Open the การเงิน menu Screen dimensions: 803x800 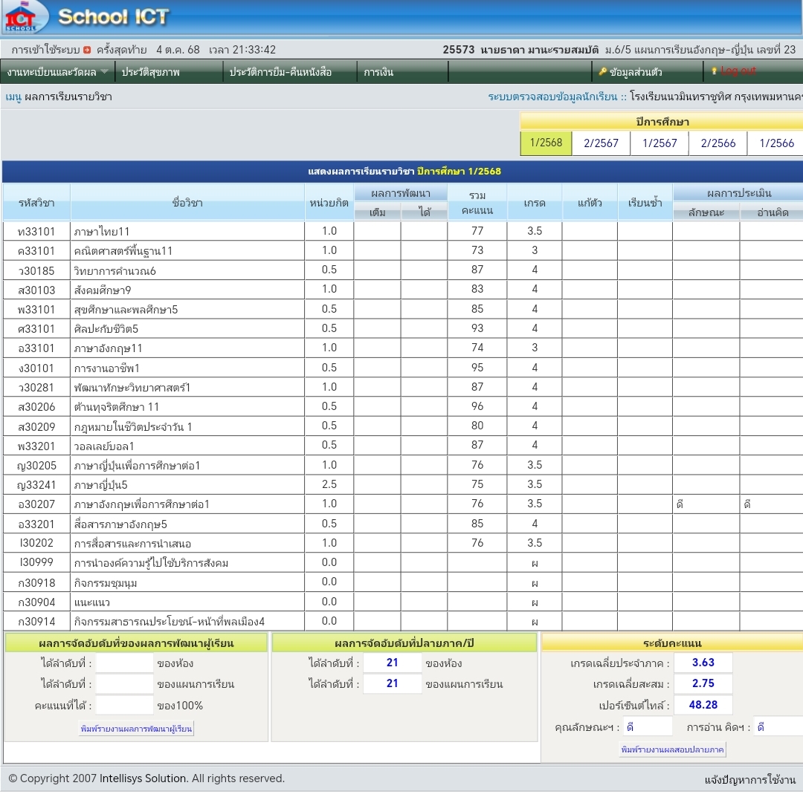pos(378,72)
